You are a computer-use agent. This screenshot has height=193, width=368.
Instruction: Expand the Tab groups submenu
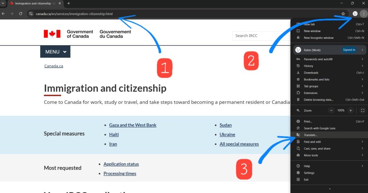[x=330, y=86]
